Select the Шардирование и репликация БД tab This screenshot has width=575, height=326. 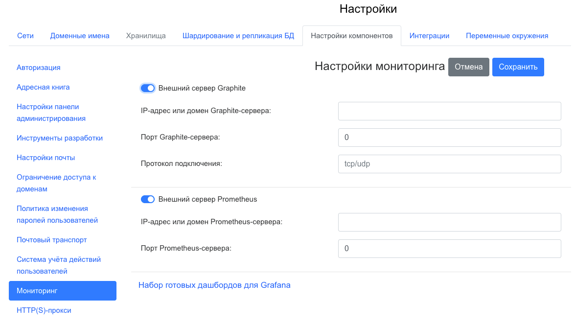click(238, 36)
